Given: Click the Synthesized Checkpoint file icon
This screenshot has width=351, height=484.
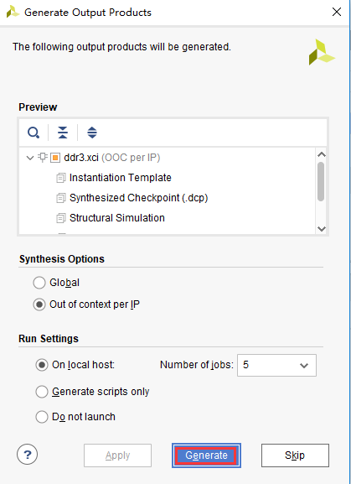Looking at the screenshot, I should pos(61,198).
